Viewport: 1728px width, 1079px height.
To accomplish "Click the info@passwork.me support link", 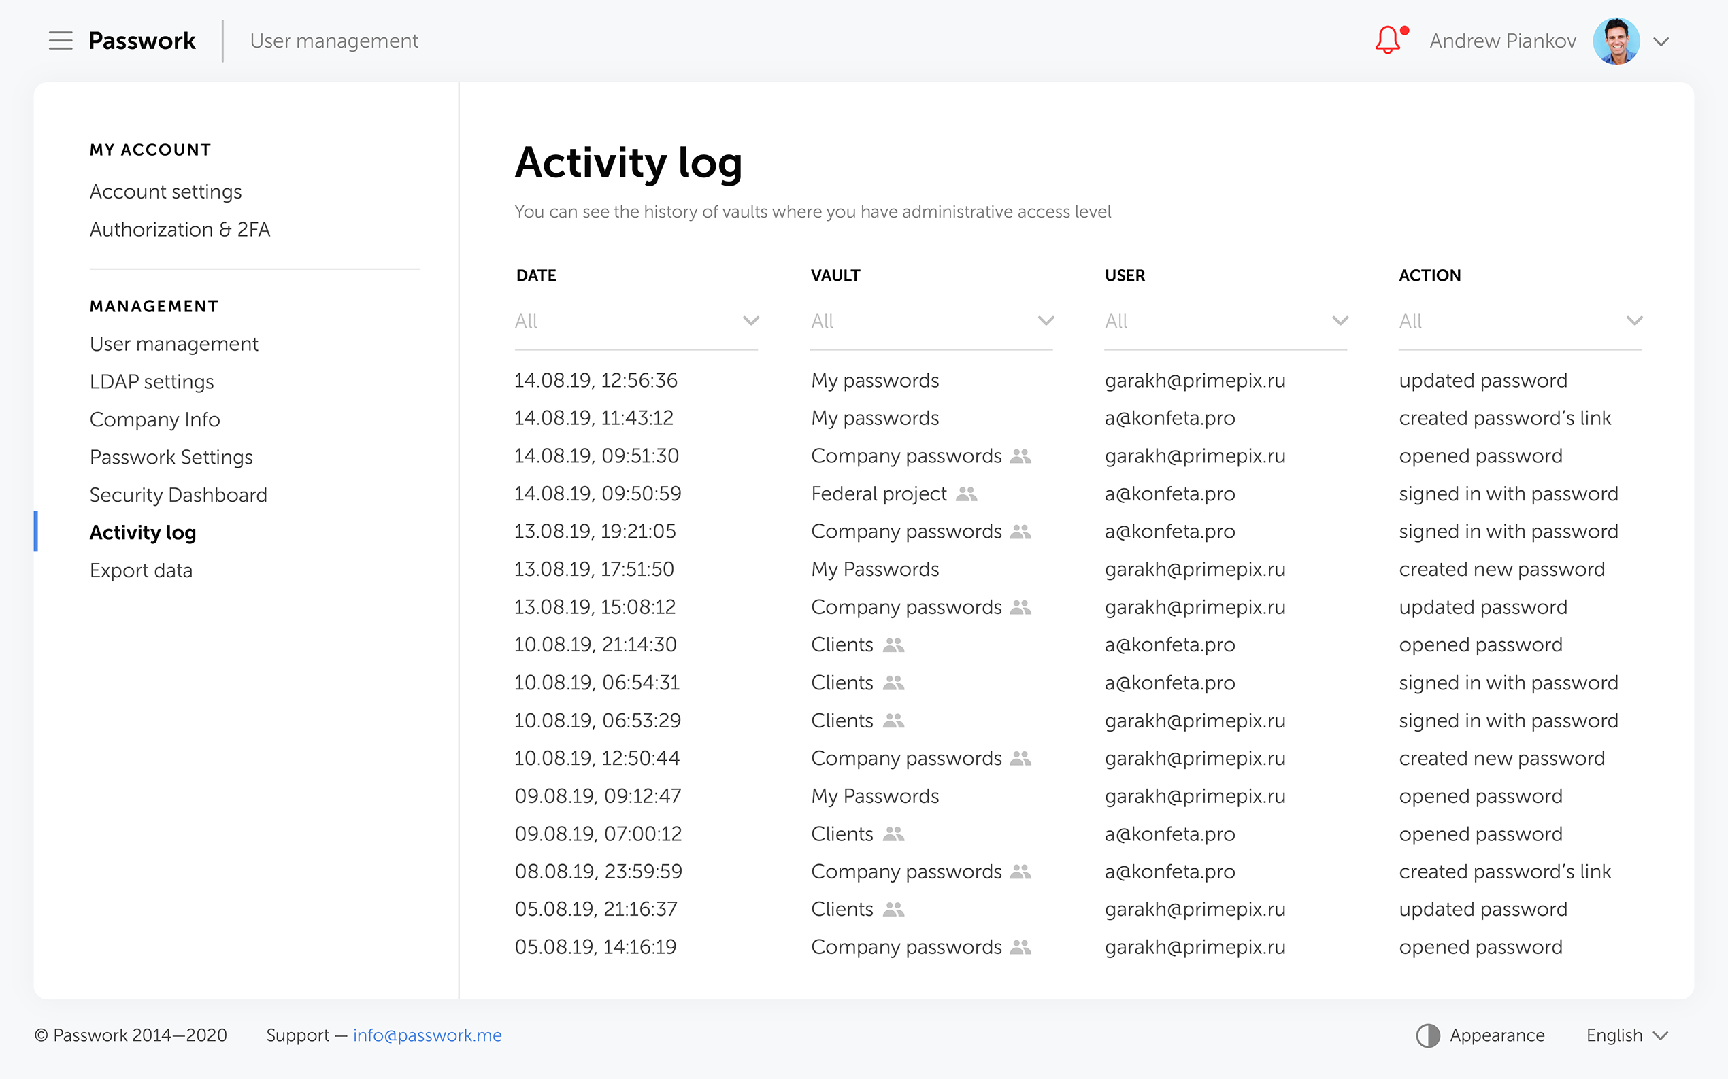I will point(427,1035).
